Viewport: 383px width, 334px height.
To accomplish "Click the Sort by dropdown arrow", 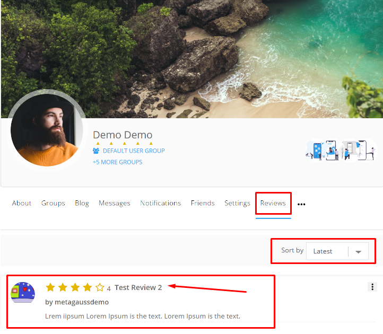I will [358, 252].
